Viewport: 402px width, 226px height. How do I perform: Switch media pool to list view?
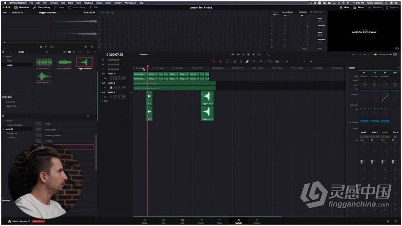[x=74, y=52]
